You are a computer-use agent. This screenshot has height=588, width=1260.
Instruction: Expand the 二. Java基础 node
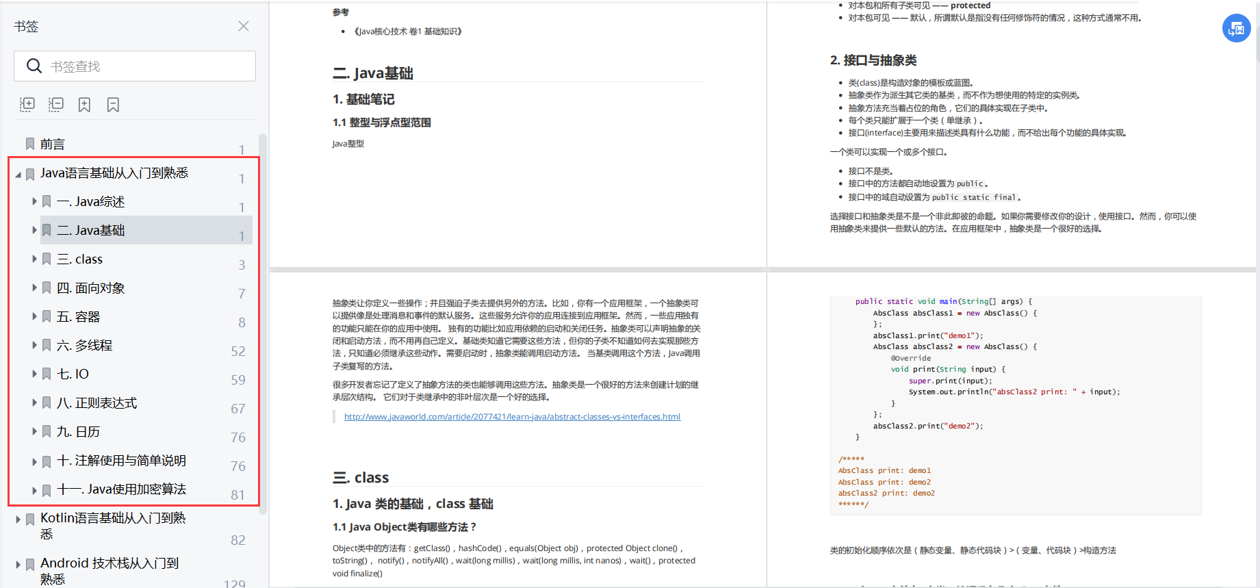click(x=34, y=231)
